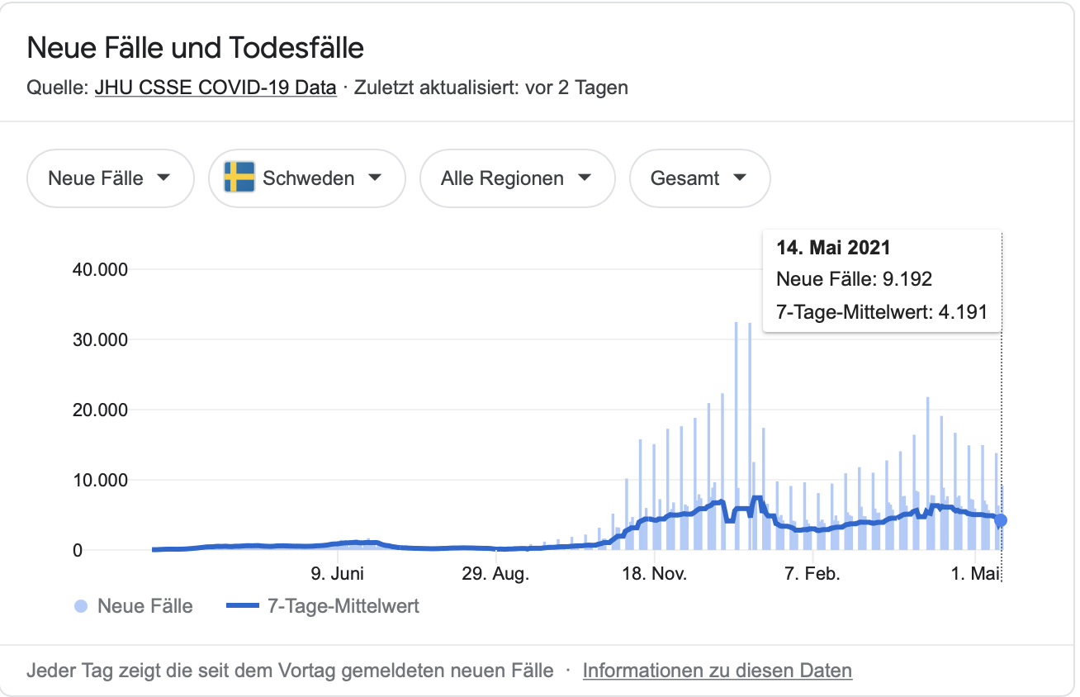1080x697 pixels.
Task: Select the 29. Aug. axis label
Action: tap(495, 573)
